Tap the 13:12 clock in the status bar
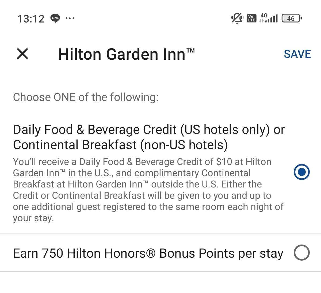Screen dimensions: 321x293 31,19
